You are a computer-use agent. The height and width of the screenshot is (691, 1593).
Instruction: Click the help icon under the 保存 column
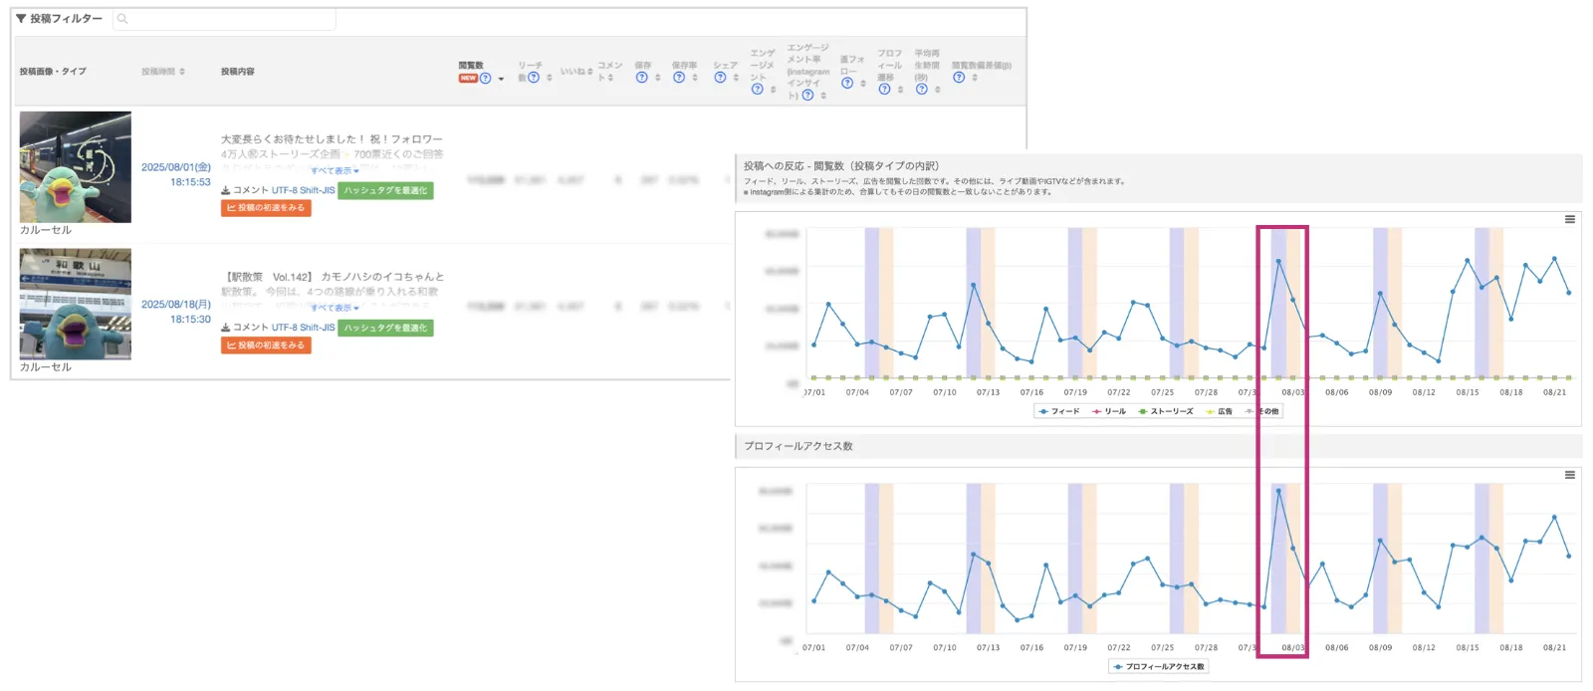pyautogui.click(x=642, y=78)
